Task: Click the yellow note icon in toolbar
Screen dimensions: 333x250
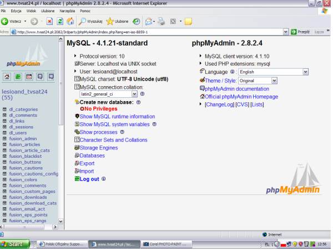Action: point(188,21)
